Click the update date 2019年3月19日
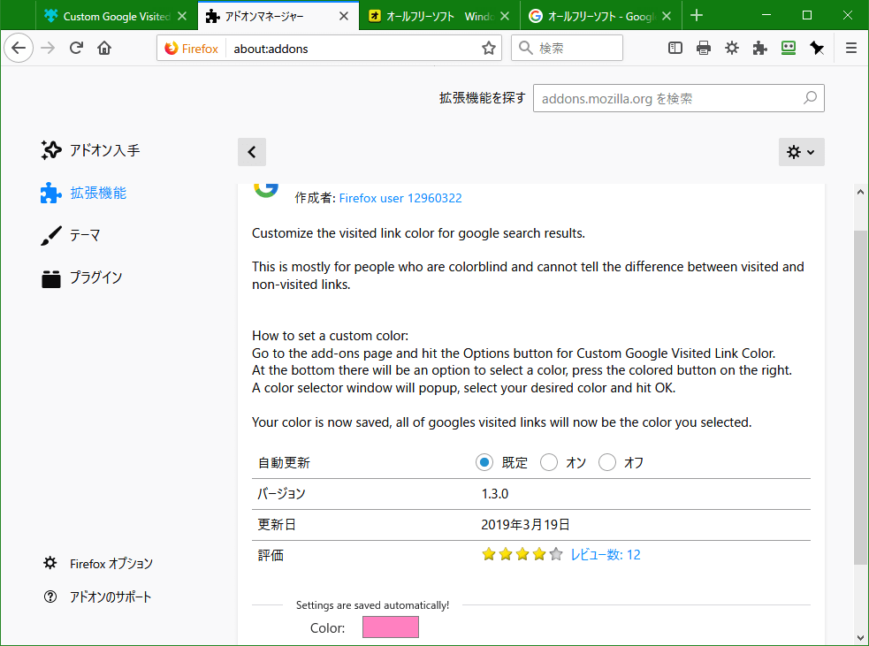 [525, 525]
